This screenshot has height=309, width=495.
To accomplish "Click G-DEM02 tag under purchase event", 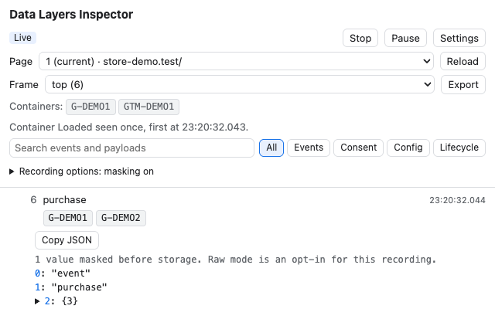I will 121,218.
